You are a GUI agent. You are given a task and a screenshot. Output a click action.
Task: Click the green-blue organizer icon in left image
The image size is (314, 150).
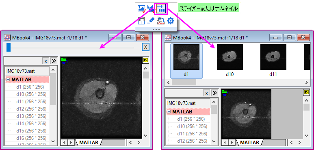tap(64, 61)
